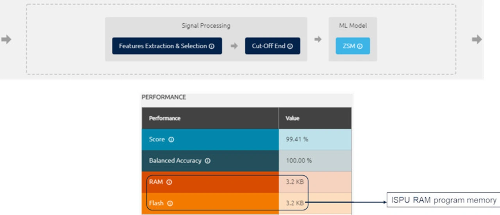Click the Value column header

[292, 118]
